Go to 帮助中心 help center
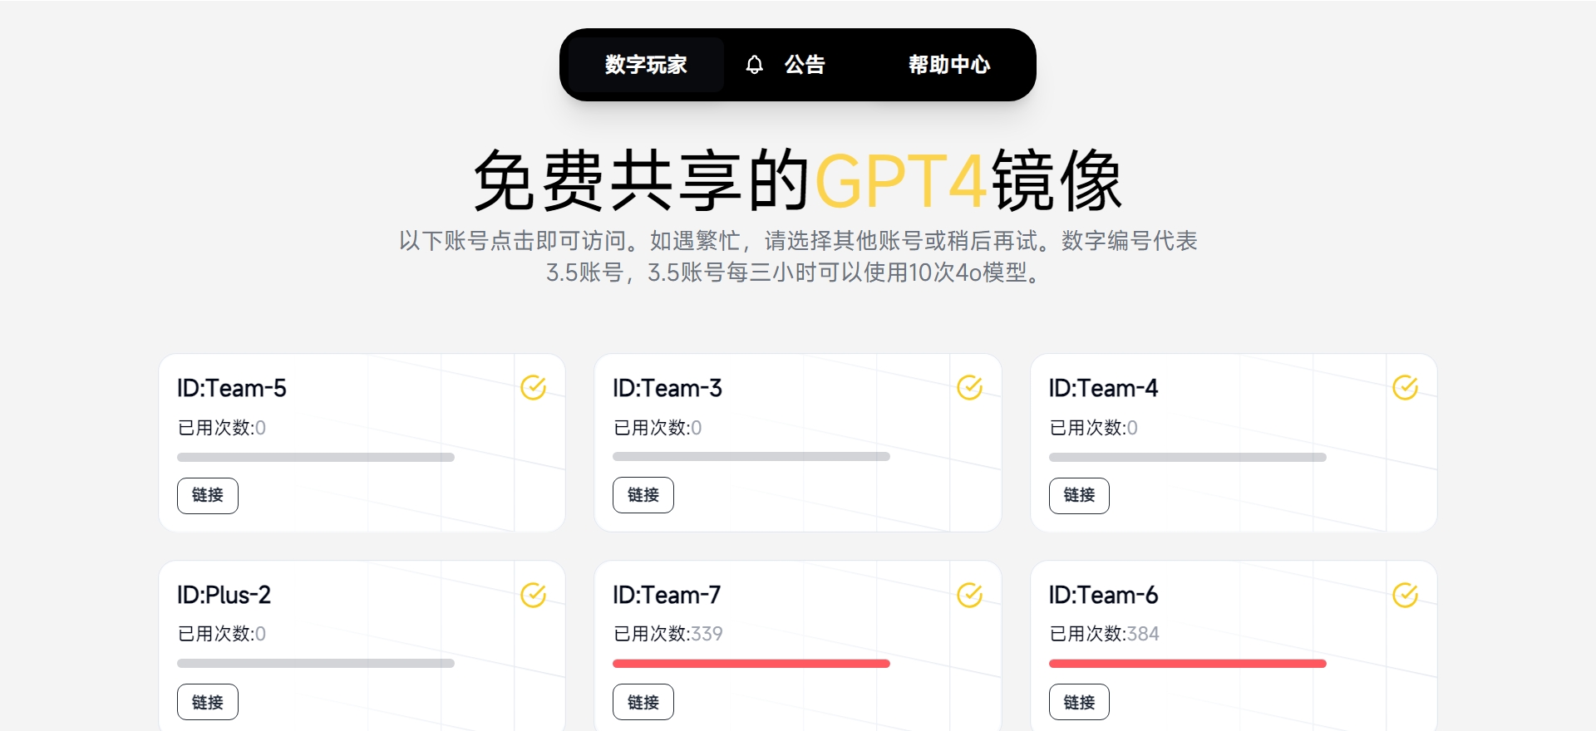The height and width of the screenshot is (731, 1596). click(948, 65)
